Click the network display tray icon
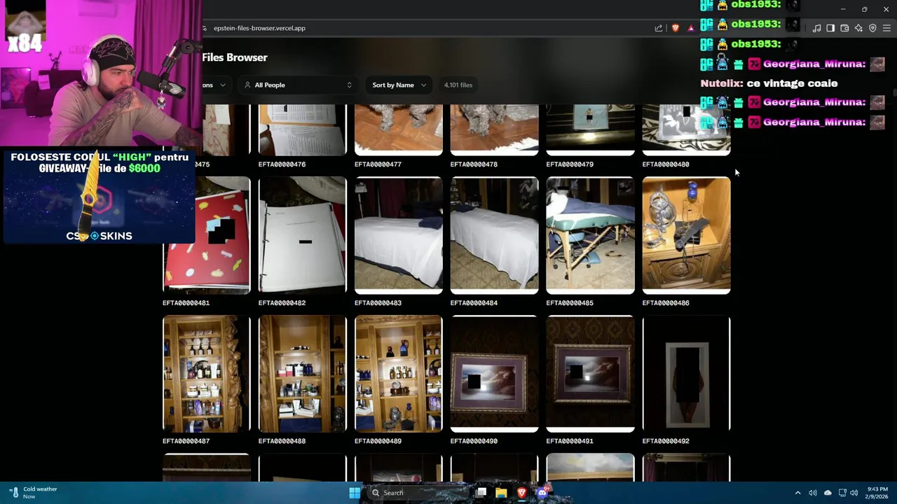 click(x=842, y=493)
